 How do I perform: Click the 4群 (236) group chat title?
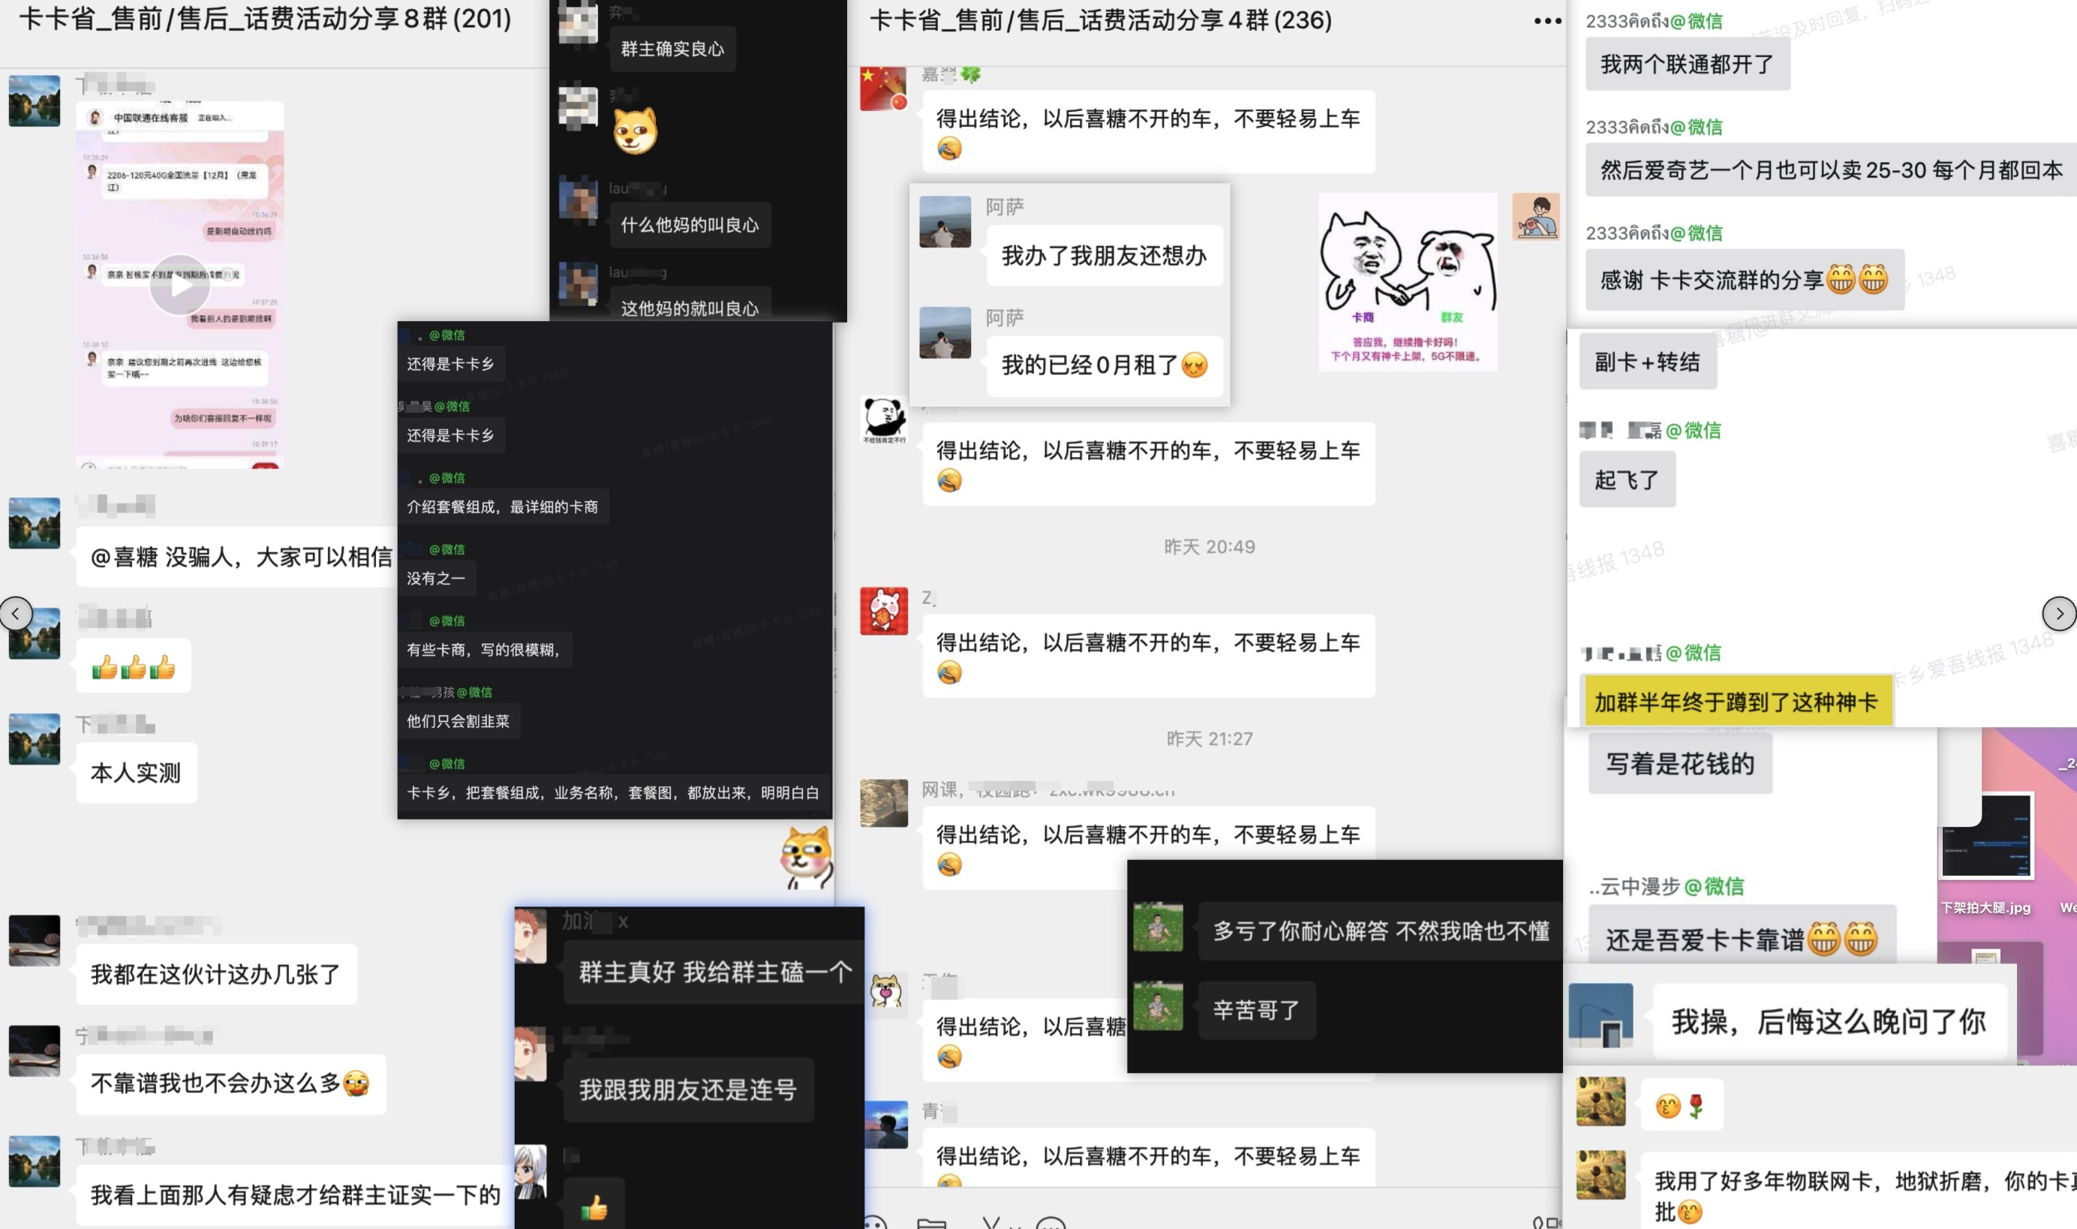(1101, 20)
